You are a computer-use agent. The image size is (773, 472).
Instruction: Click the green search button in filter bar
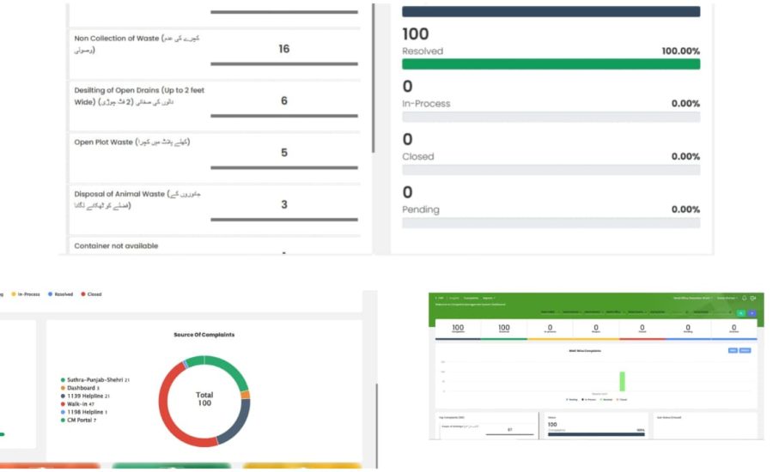[741, 312]
